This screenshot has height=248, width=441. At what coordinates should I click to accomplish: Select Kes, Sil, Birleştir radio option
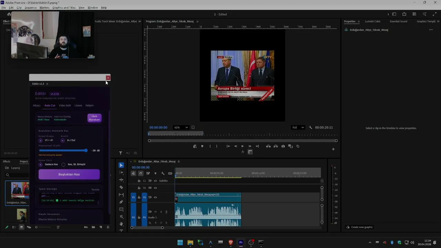tap(63, 165)
